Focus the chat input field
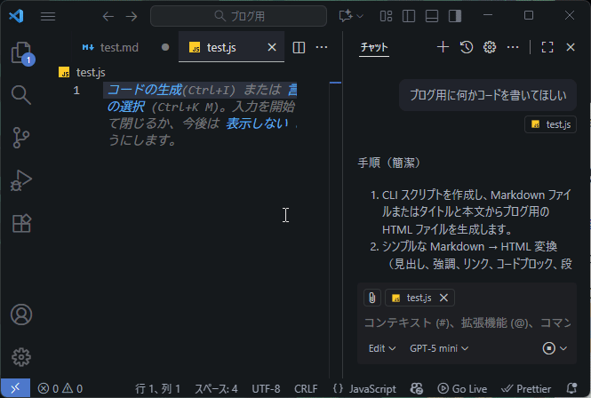This screenshot has height=398, width=591. (467, 323)
